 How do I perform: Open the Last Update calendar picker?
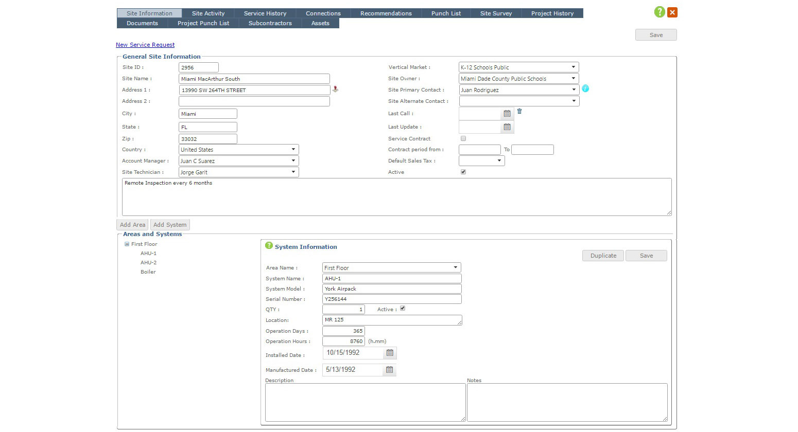[x=507, y=127]
